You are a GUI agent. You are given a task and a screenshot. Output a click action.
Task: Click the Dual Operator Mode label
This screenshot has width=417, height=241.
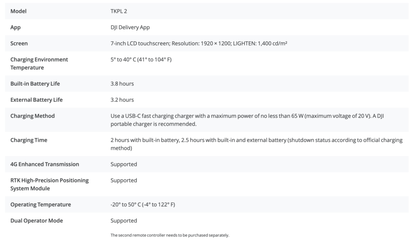point(37,221)
